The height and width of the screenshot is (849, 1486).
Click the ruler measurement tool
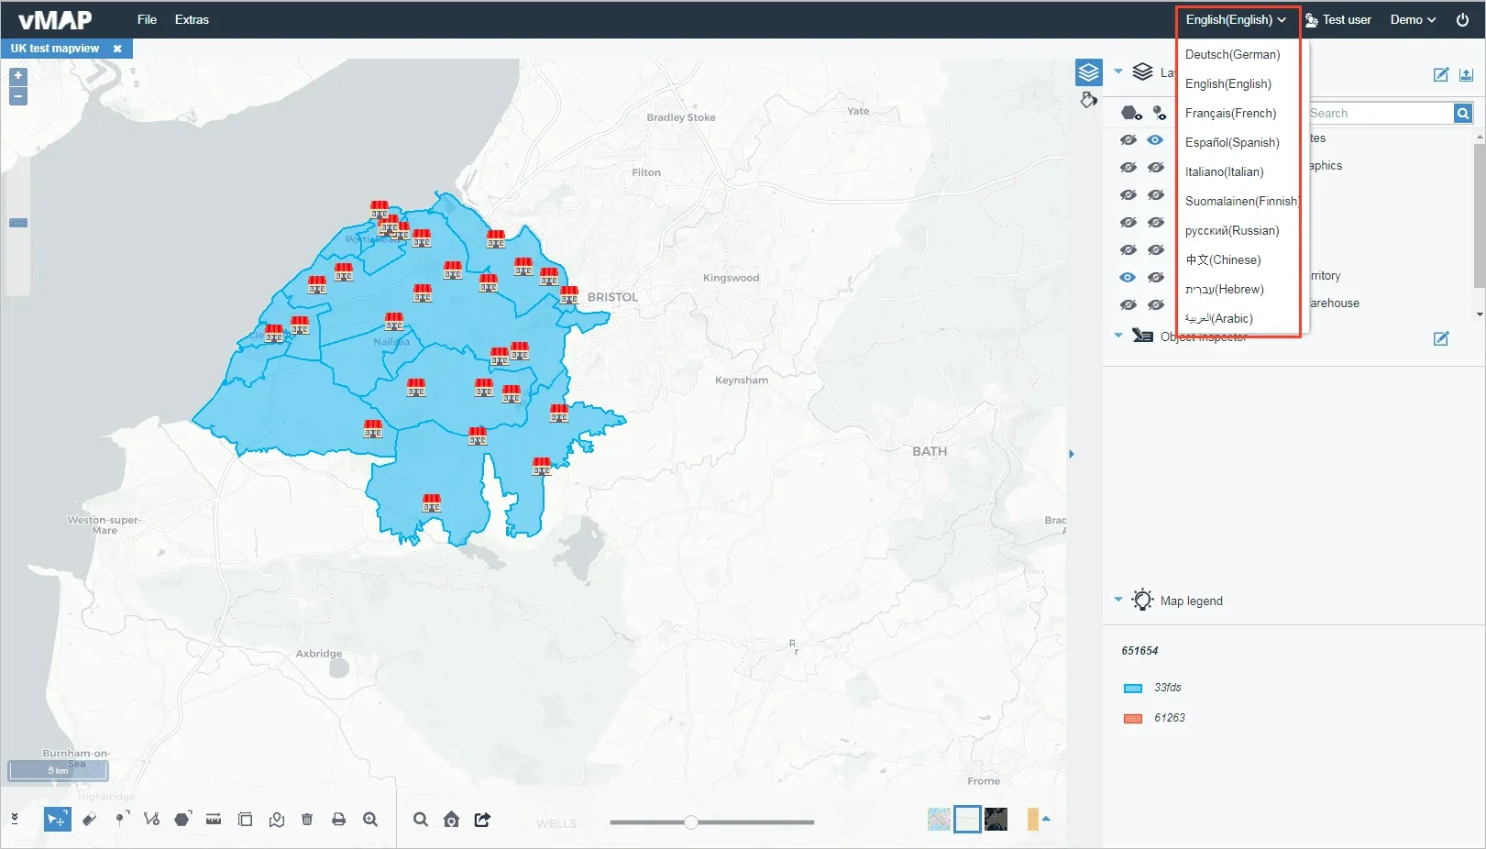tap(214, 820)
